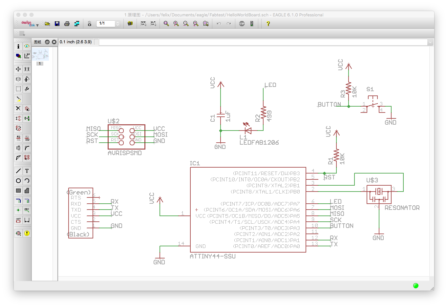448x307 pixels.
Task: Select the Paste tool
Action: tap(18, 99)
